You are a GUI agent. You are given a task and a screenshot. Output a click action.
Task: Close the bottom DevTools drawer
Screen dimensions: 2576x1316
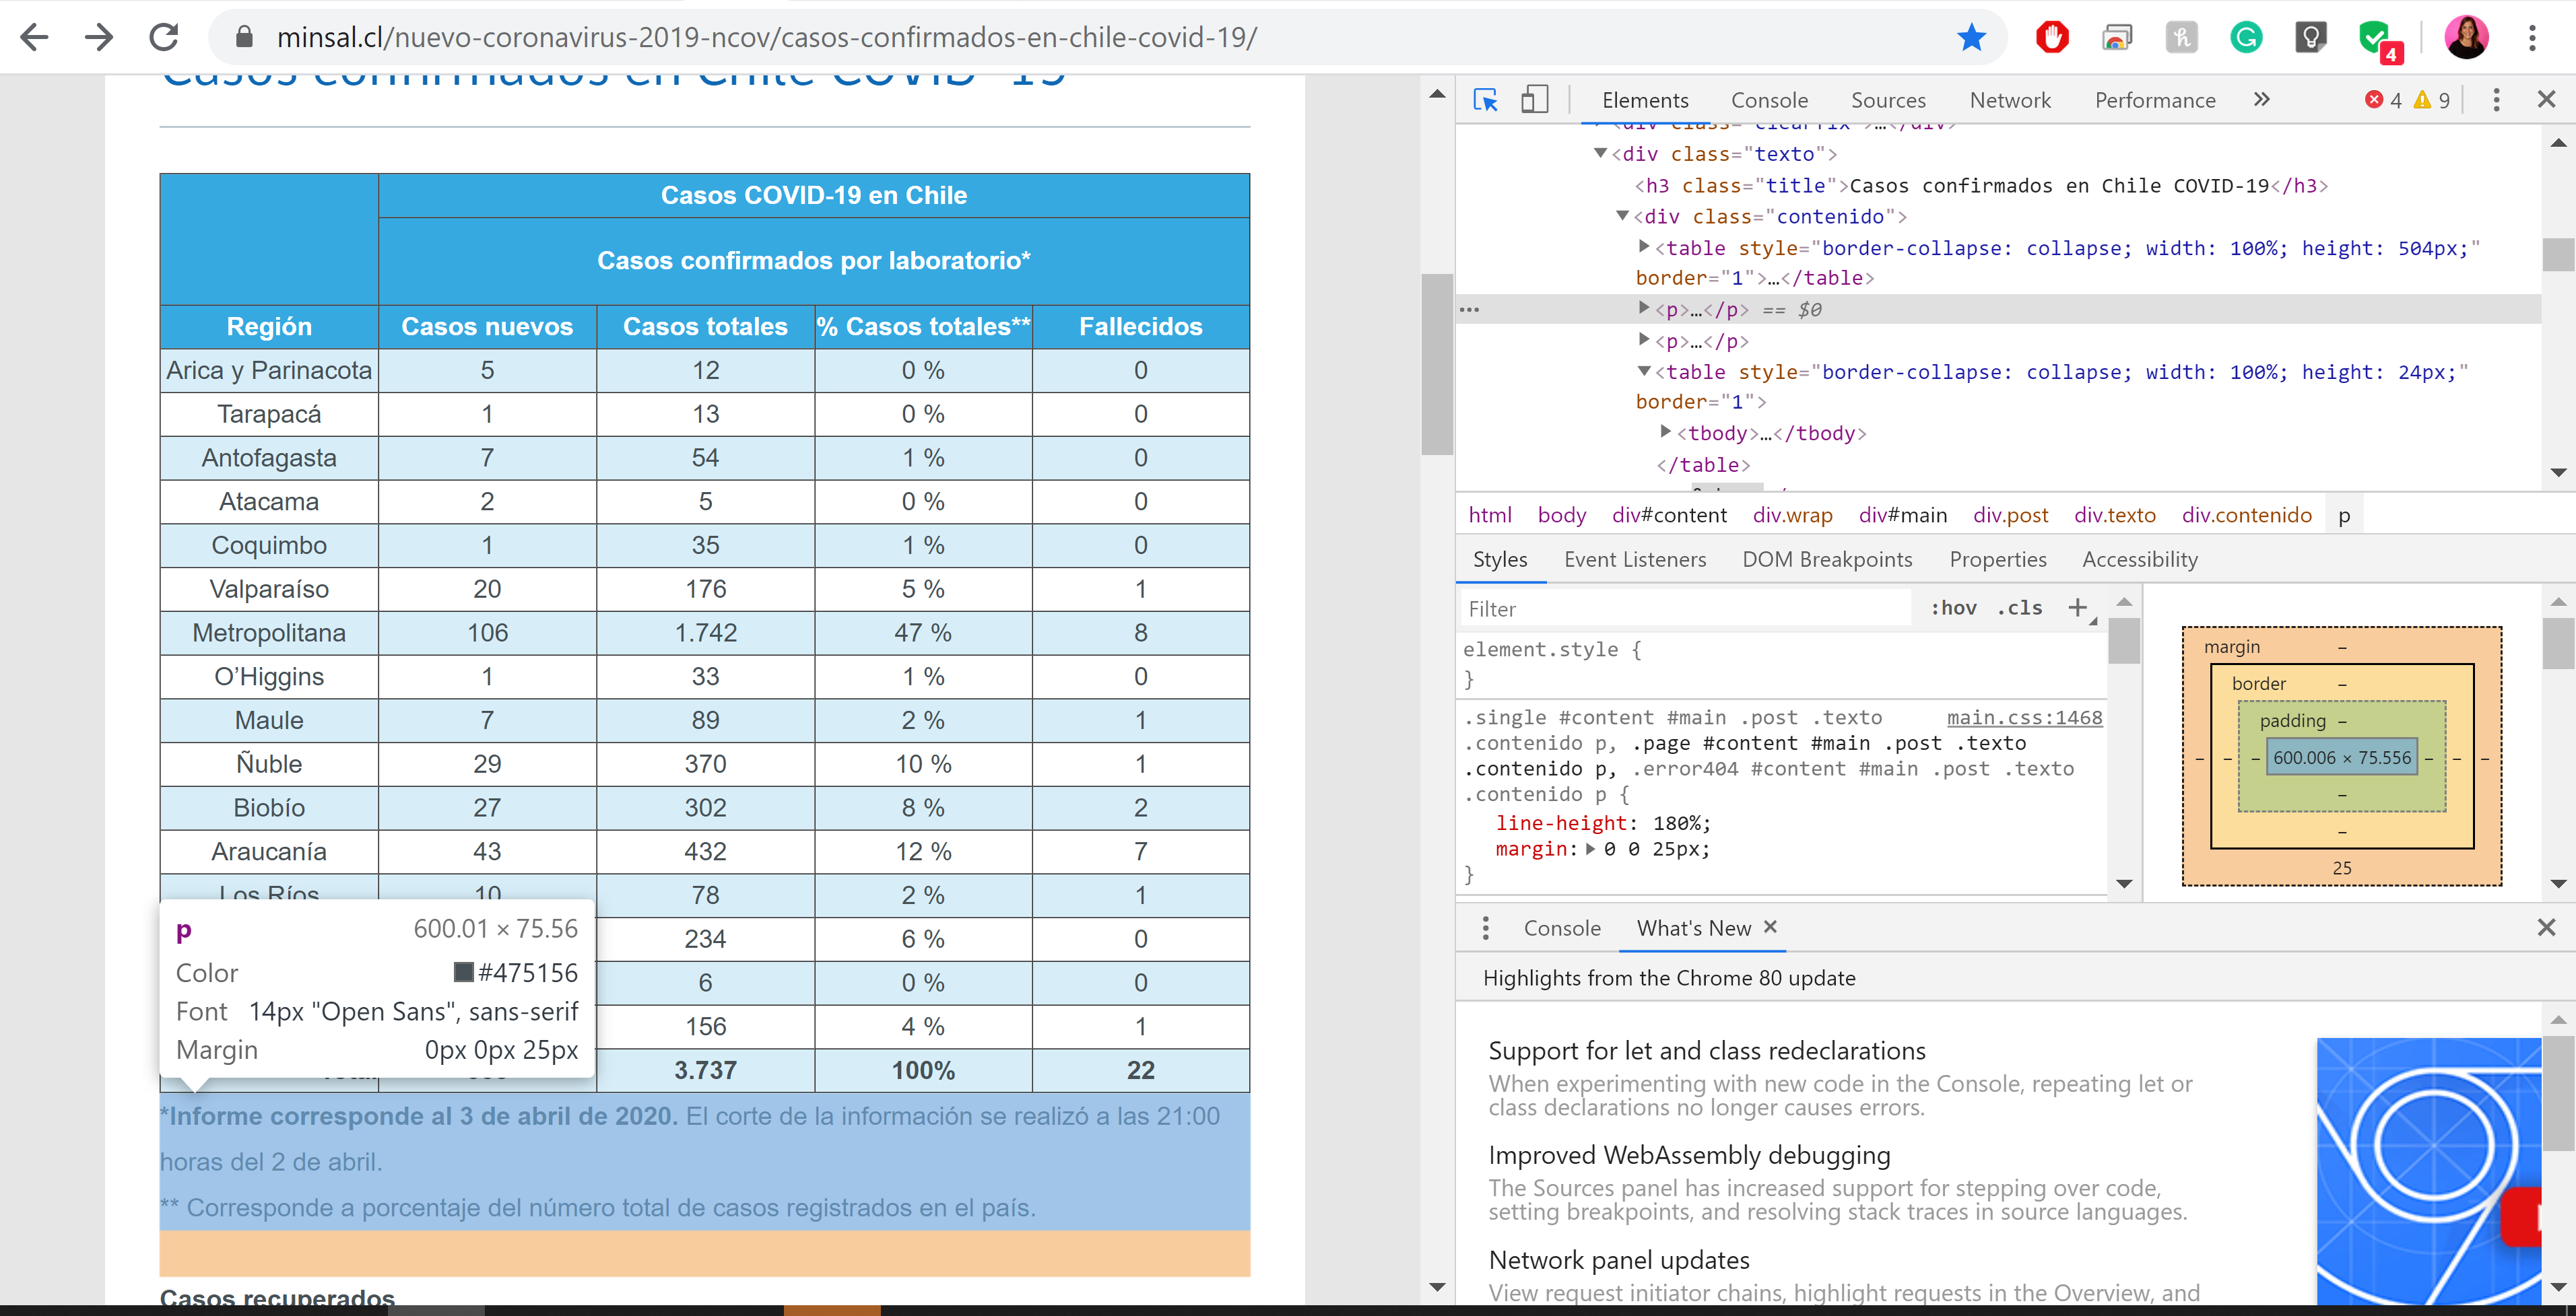click(2546, 928)
